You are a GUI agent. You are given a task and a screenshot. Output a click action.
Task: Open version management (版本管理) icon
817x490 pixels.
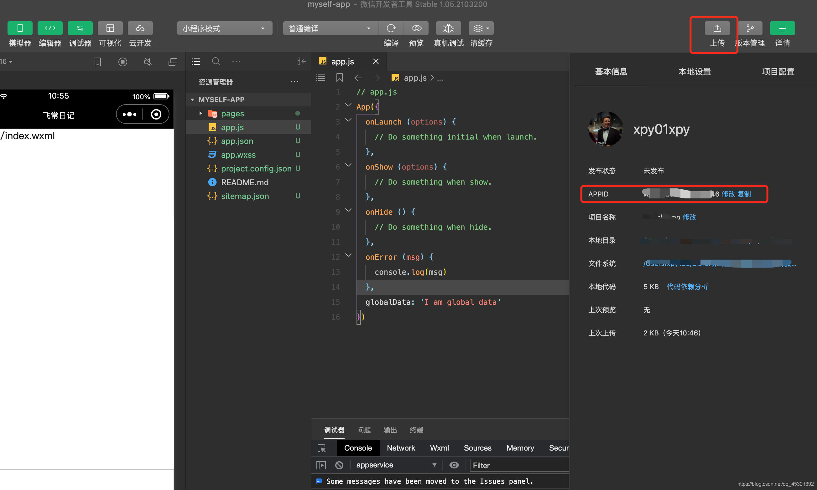tap(750, 28)
